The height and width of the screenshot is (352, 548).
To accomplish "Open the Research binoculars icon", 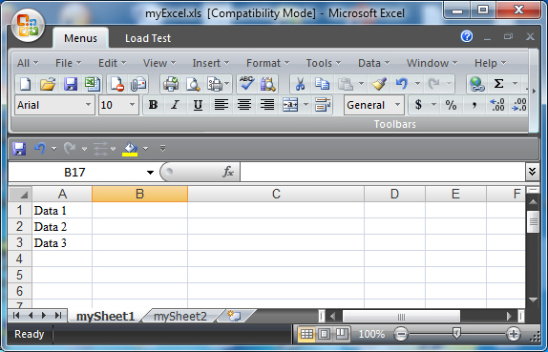I will [268, 84].
